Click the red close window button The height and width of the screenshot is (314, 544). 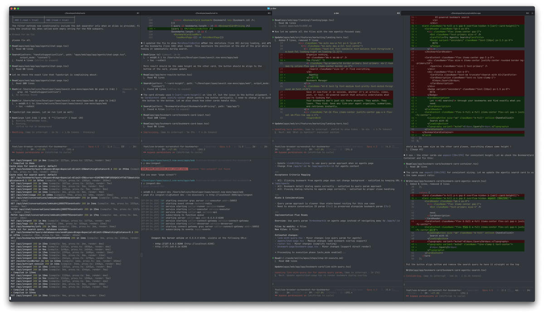[x=12, y=9]
